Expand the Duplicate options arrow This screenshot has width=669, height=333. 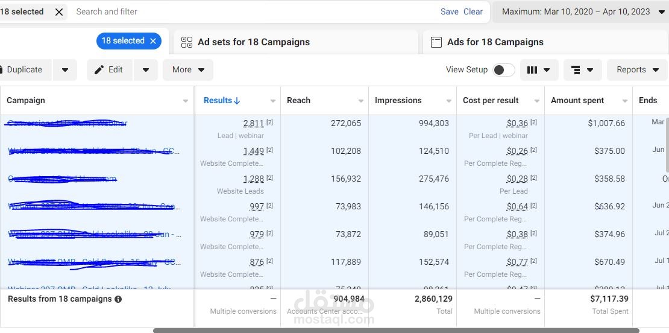65,70
